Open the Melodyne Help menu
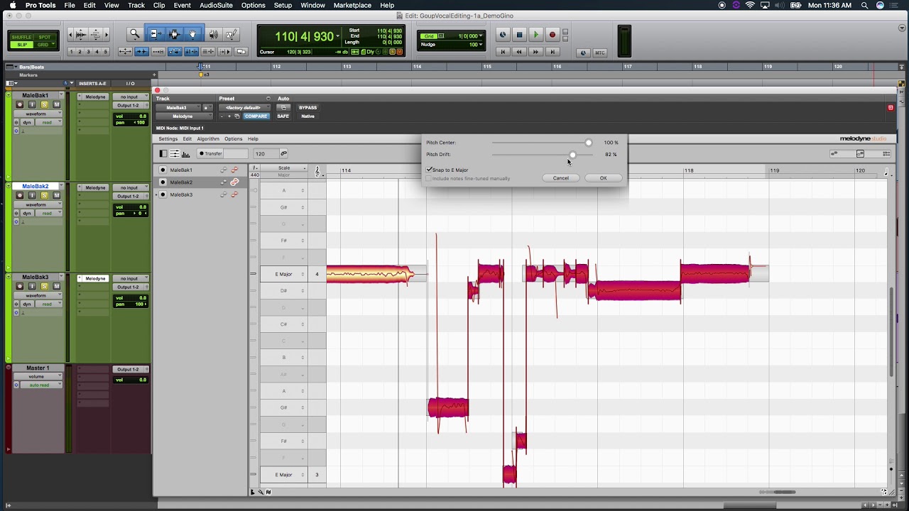This screenshot has width=909, height=511. tap(253, 139)
